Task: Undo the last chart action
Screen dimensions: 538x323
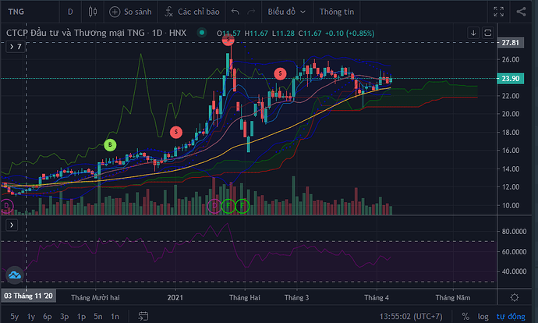Action: (235, 12)
